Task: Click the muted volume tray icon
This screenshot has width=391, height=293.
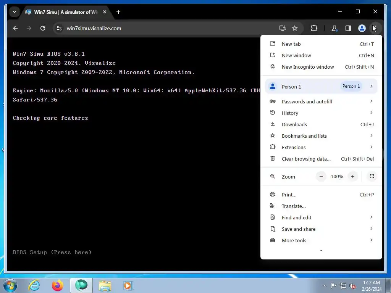Action: pos(352,286)
